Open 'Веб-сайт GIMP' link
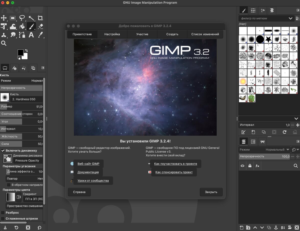This screenshot has height=231, width=300. tap(88, 164)
